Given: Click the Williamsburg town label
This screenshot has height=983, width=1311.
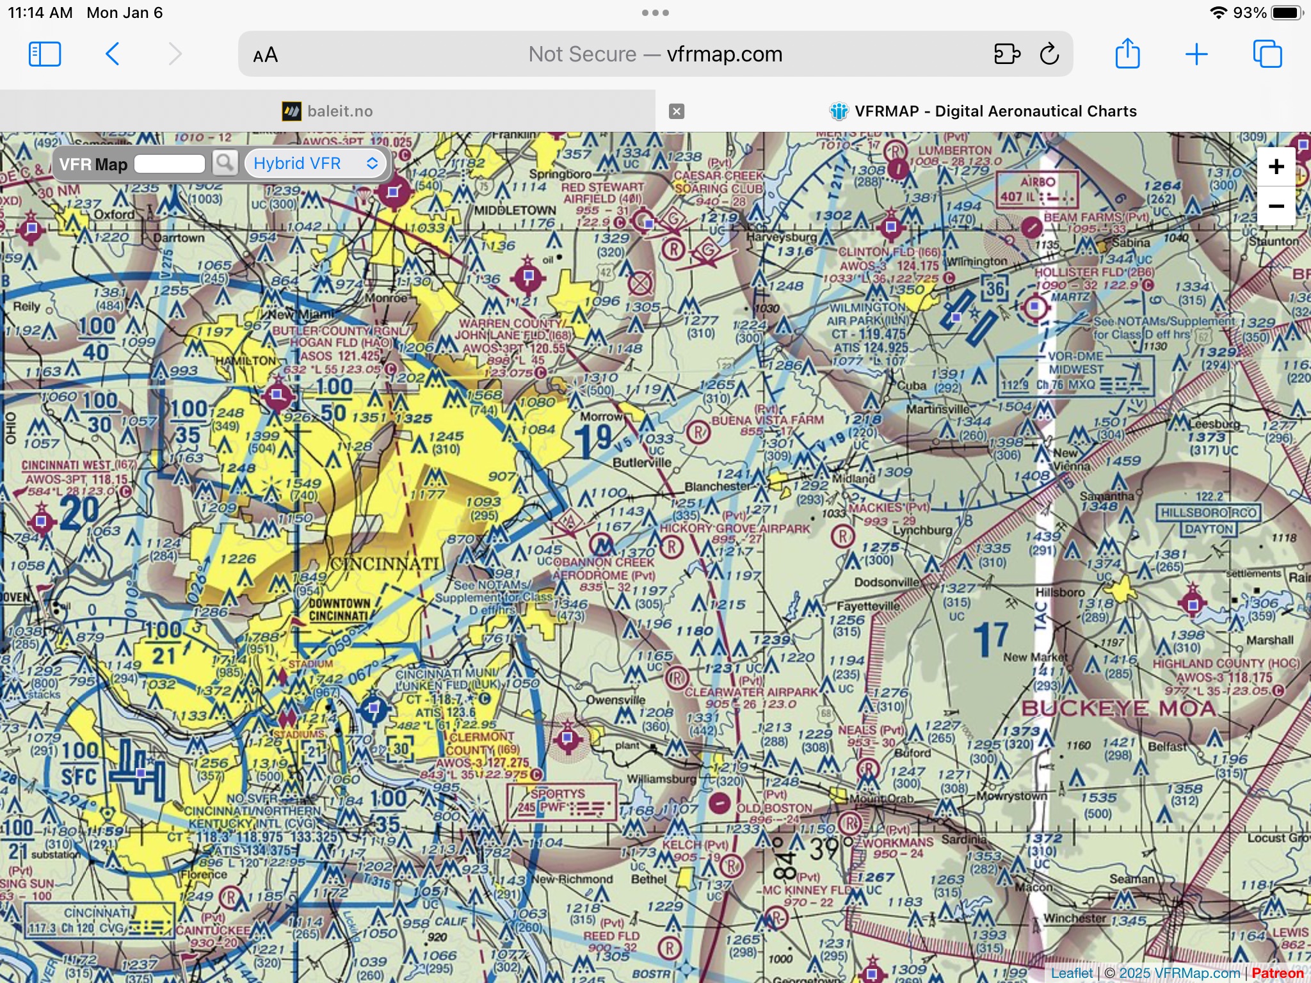Looking at the screenshot, I should pyautogui.click(x=662, y=779).
